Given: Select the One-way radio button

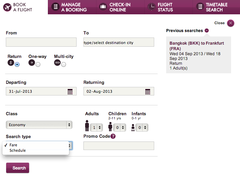Looking at the screenshot, I should pyautogui.click(x=38, y=64).
